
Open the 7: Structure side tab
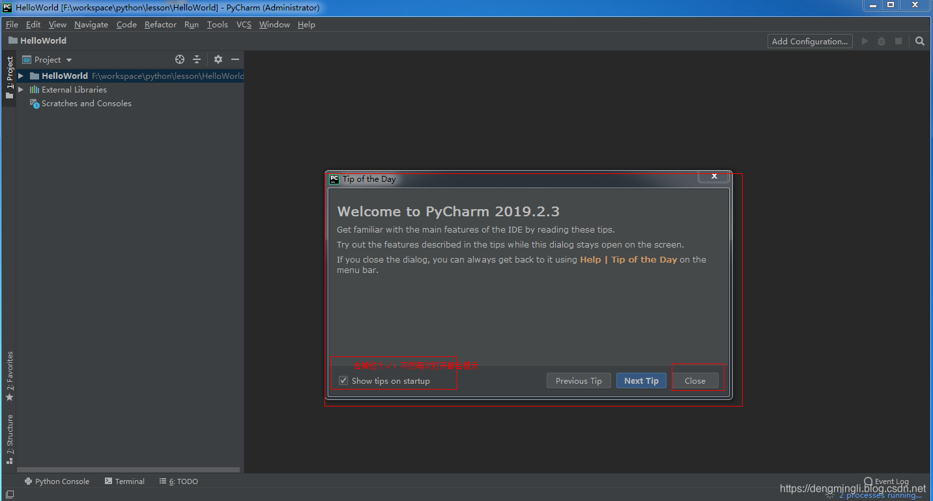(9, 438)
